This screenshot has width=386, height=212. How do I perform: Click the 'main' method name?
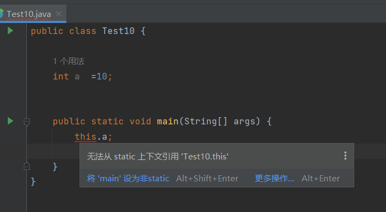coord(168,121)
